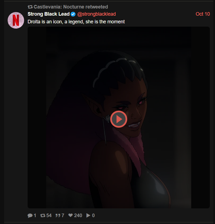Click the Castlevania: Nocturne retweeted label
The width and height of the screenshot is (215, 224).
pos(71,7)
